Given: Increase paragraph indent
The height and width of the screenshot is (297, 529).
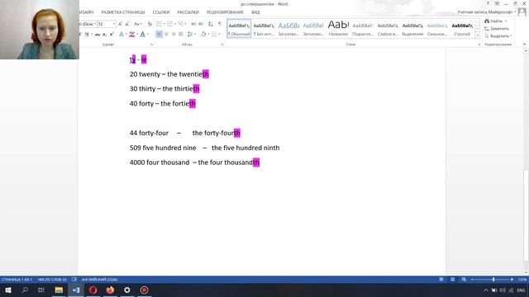Looking at the screenshot, I should click(x=201, y=24).
